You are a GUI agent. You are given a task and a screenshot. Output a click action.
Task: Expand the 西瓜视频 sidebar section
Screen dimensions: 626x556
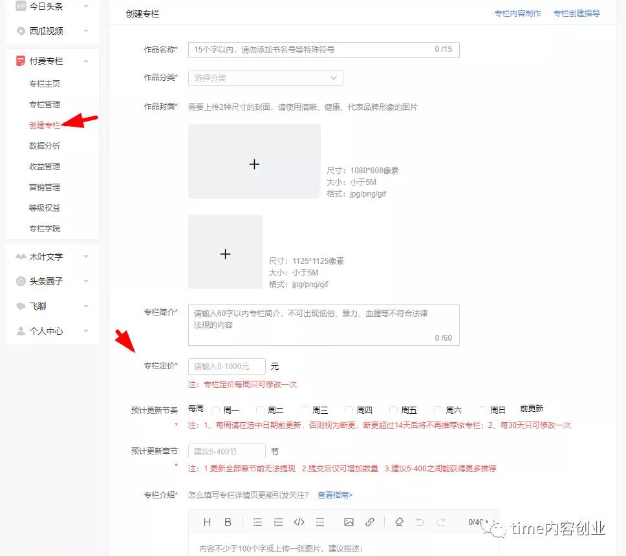pyautogui.click(x=52, y=31)
